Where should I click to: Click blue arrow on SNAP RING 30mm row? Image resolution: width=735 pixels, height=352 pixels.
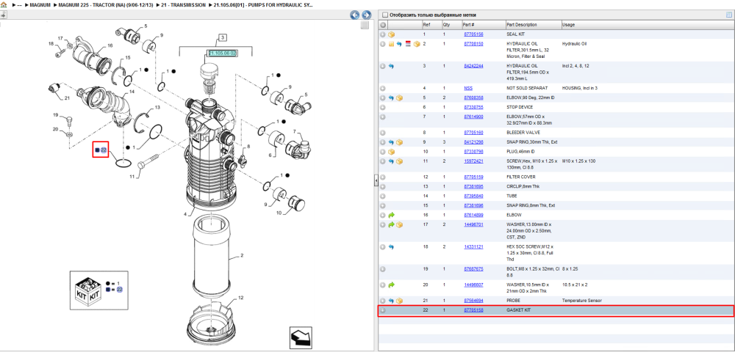tap(392, 142)
